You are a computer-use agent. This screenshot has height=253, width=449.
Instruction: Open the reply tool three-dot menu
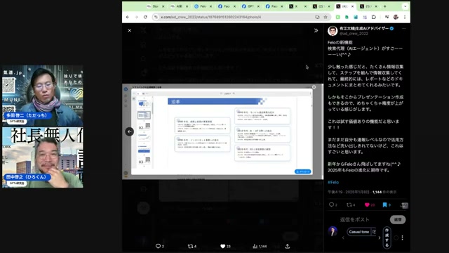402,238
